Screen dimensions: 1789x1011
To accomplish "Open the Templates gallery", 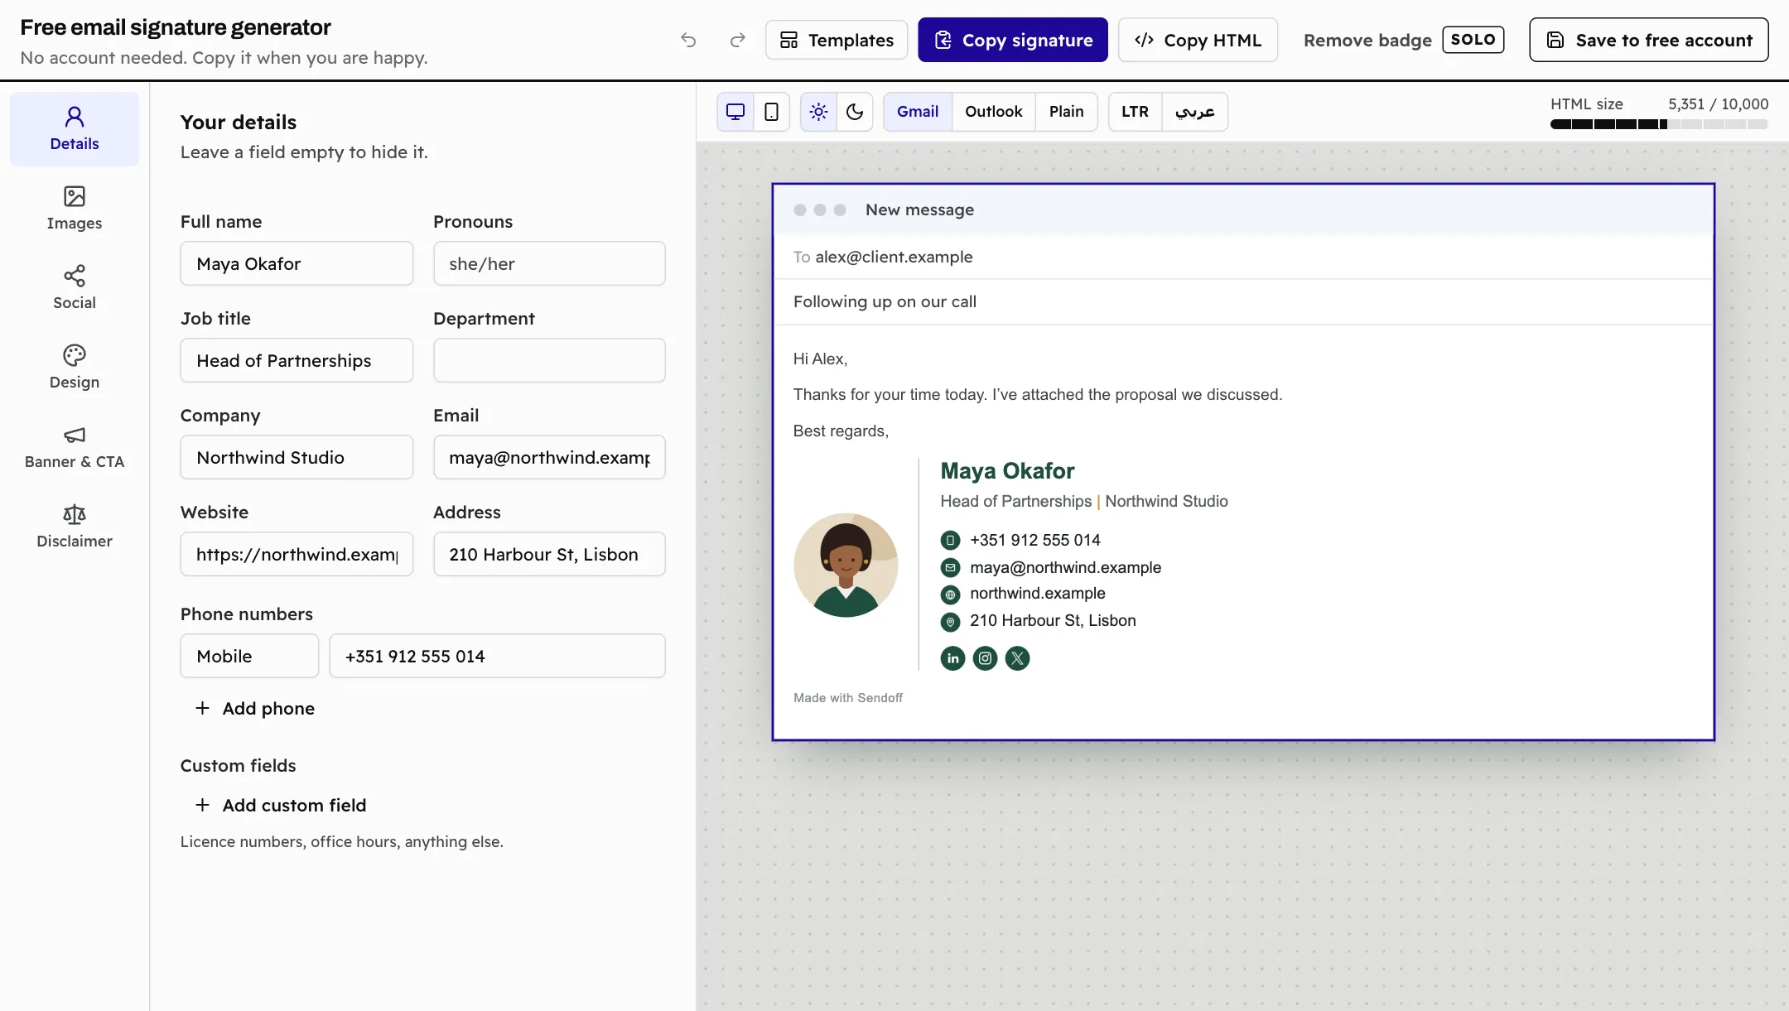I will click(x=837, y=40).
